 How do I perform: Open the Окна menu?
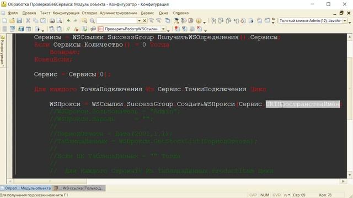pos(163,13)
